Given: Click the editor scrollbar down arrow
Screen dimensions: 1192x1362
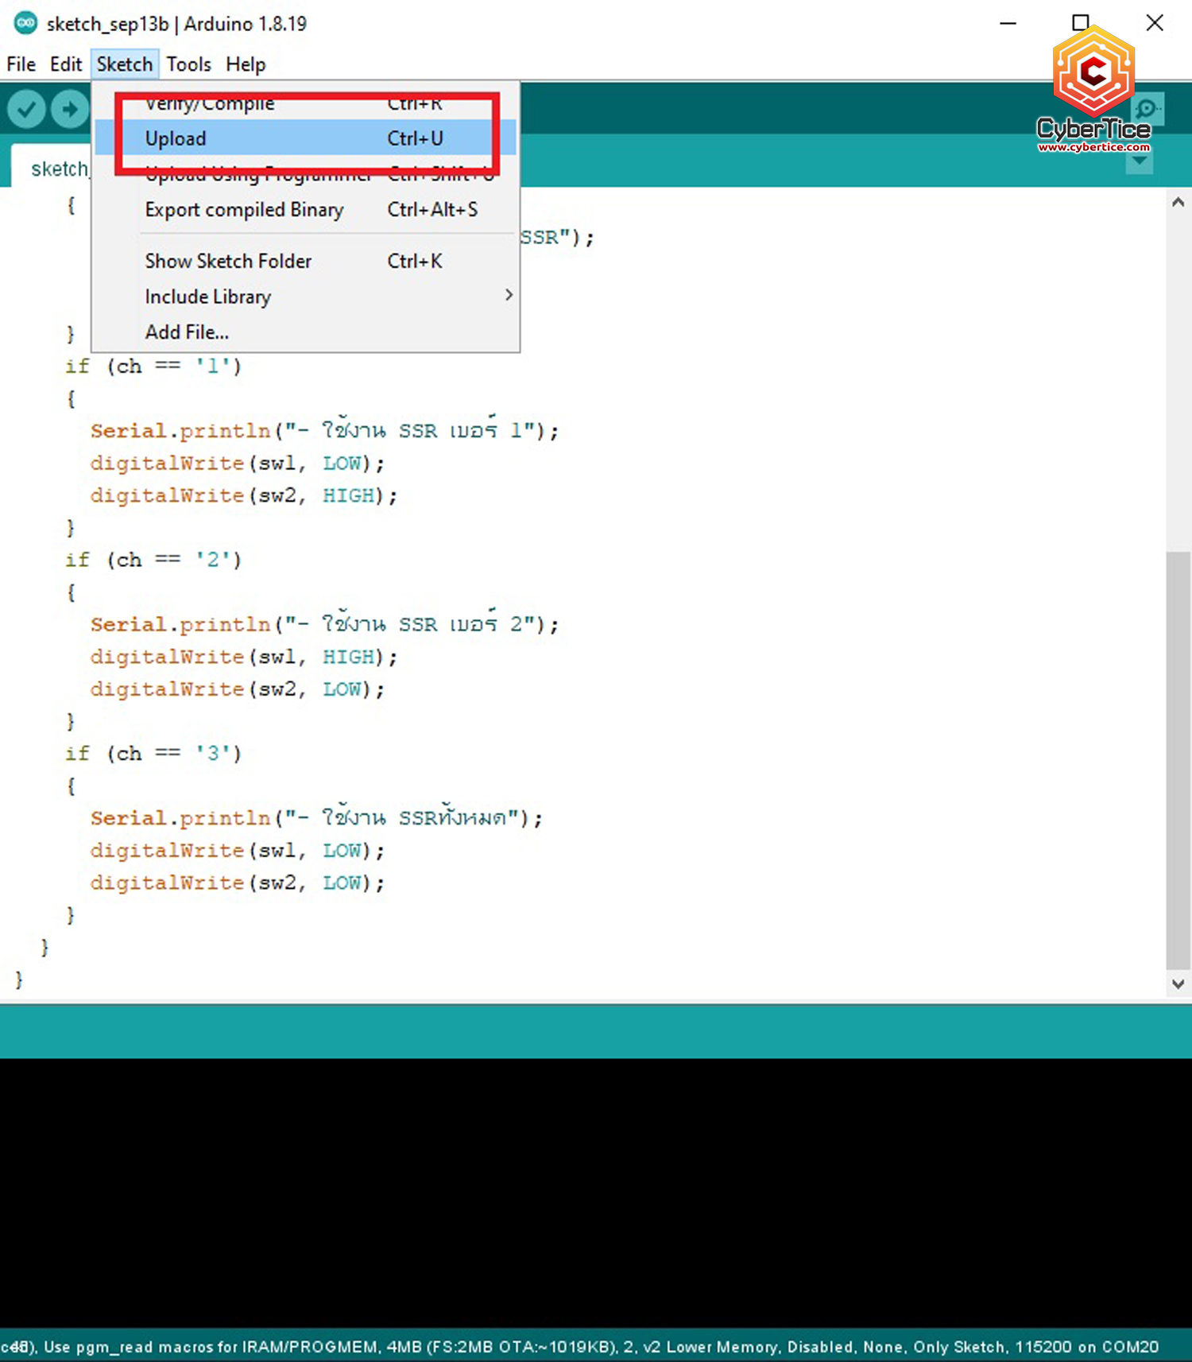Looking at the screenshot, I should (x=1178, y=984).
